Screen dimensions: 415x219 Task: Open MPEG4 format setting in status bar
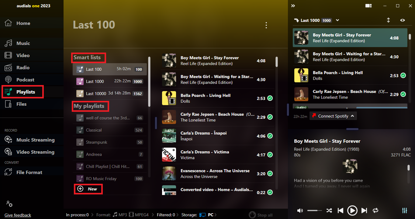point(139,215)
